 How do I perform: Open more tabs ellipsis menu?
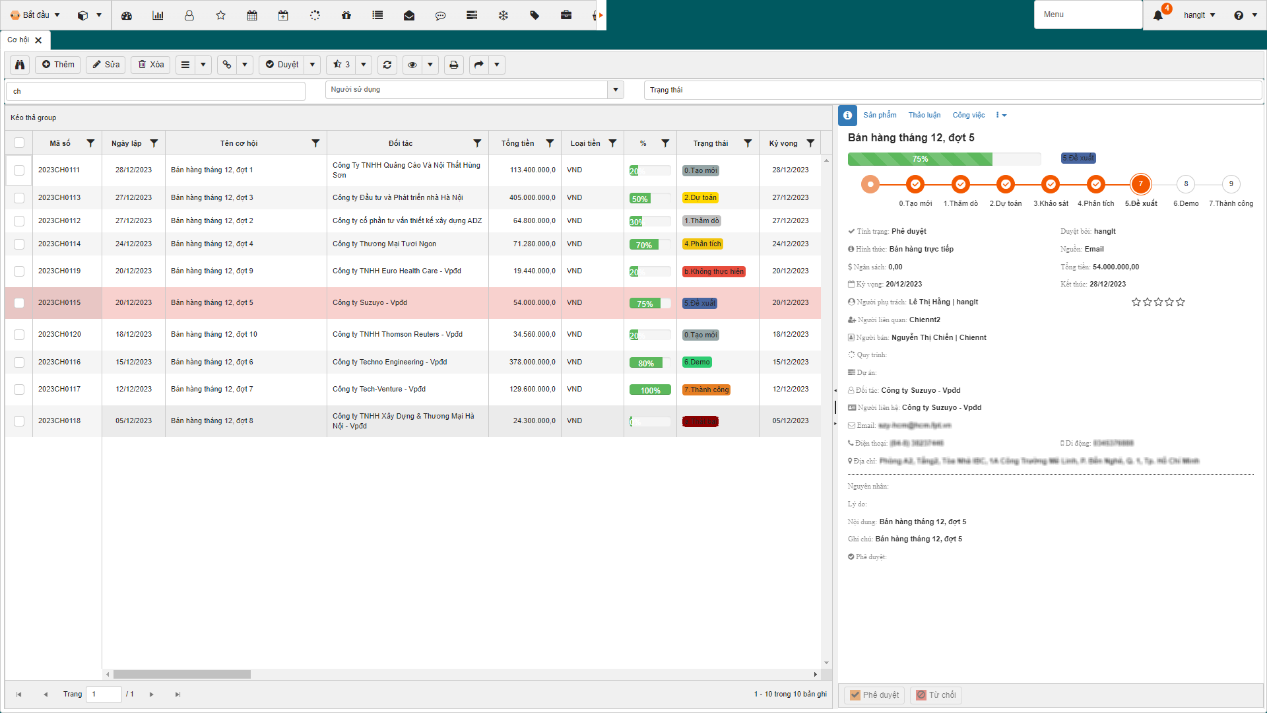[1001, 115]
